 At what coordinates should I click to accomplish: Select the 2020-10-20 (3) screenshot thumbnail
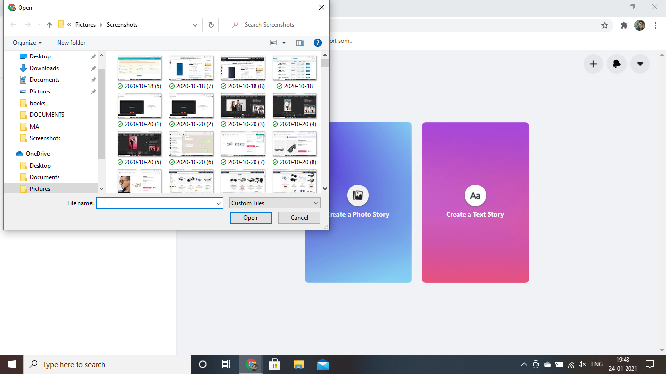click(243, 107)
